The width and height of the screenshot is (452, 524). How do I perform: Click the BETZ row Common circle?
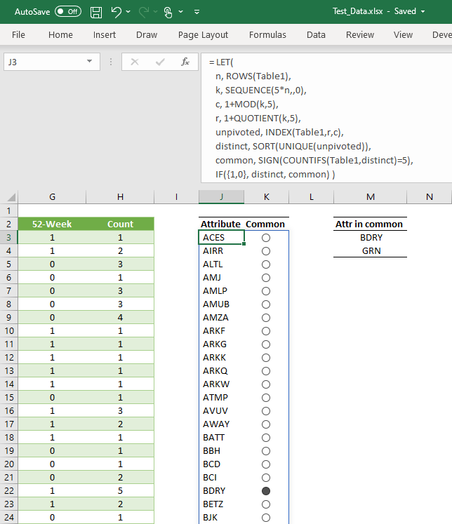click(x=266, y=504)
